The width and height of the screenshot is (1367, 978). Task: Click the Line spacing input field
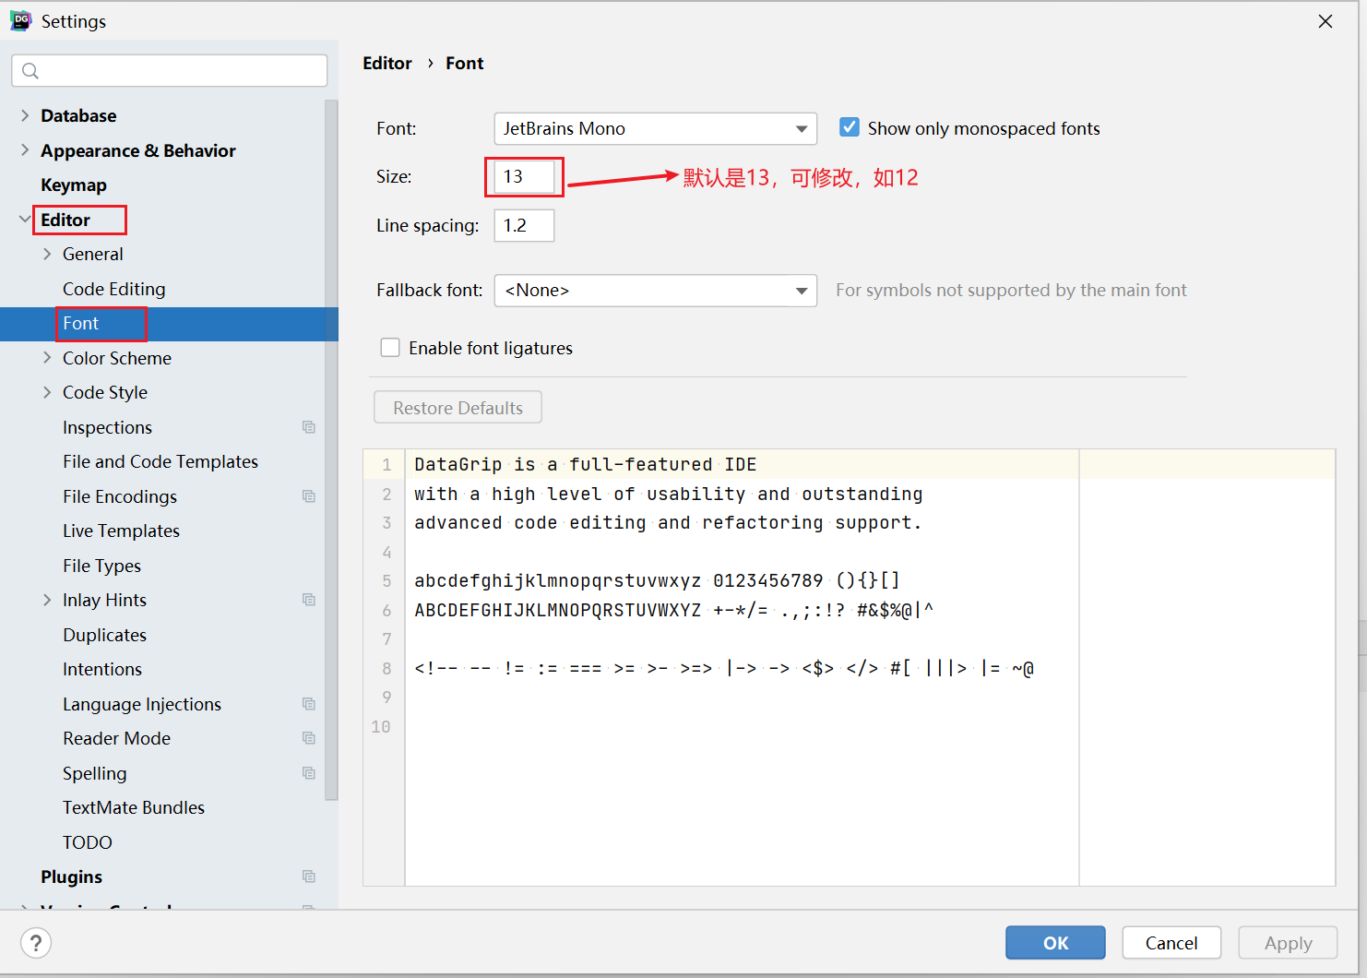pyautogui.click(x=523, y=226)
